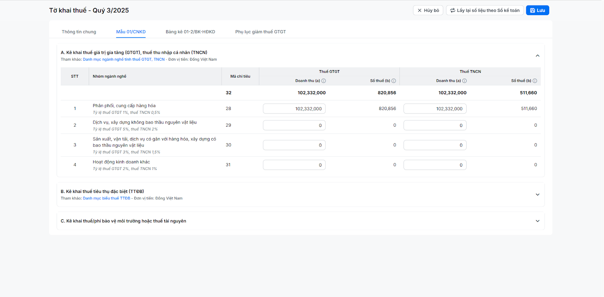This screenshot has height=297, width=604.
Task: Click GTGT revenue field for Dịch vụ row
Action: [294, 126]
